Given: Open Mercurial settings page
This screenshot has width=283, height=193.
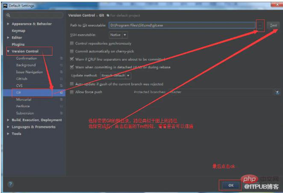Looking at the screenshot, I should pos(24,99).
